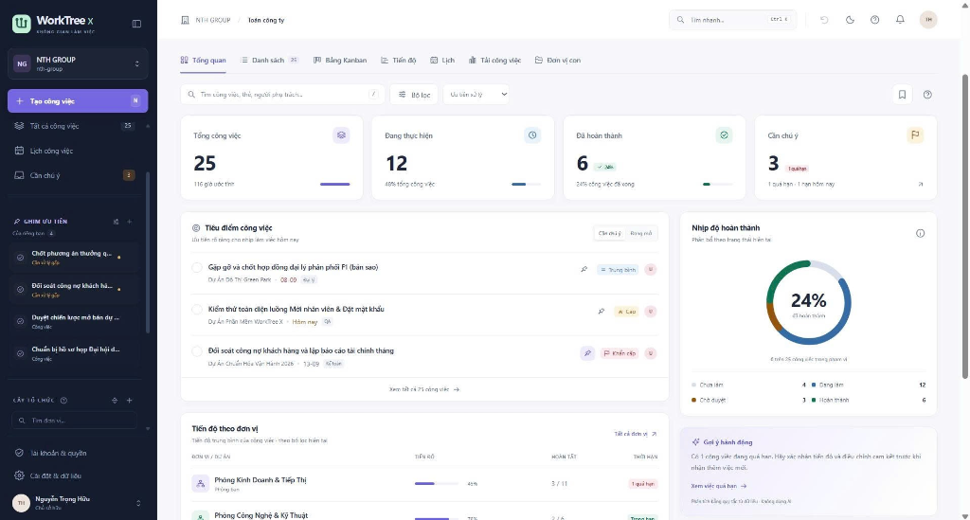Click the Đã hoàn thành check icon
Screen dimensions: 970x520
click(724, 135)
